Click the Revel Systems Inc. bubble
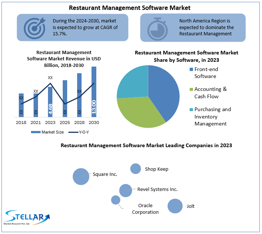262x234 pixels. tap(126, 191)
